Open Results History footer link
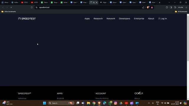189x106 pixels. click(x=102, y=98)
